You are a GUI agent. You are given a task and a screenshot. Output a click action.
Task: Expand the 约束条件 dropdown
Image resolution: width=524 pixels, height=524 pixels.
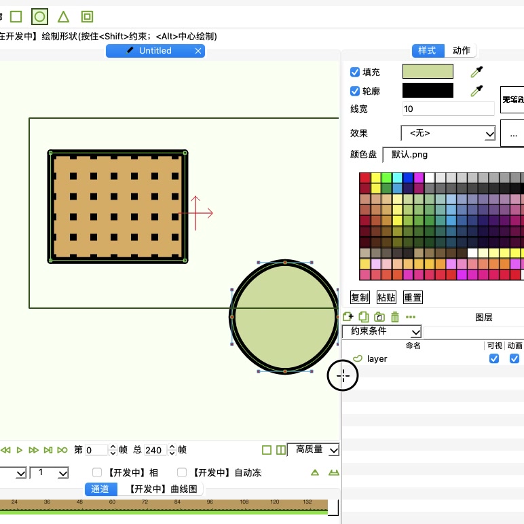pos(382,331)
